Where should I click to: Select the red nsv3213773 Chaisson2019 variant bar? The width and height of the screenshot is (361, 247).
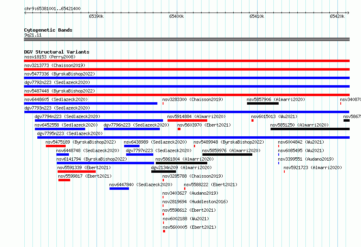[187, 69]
